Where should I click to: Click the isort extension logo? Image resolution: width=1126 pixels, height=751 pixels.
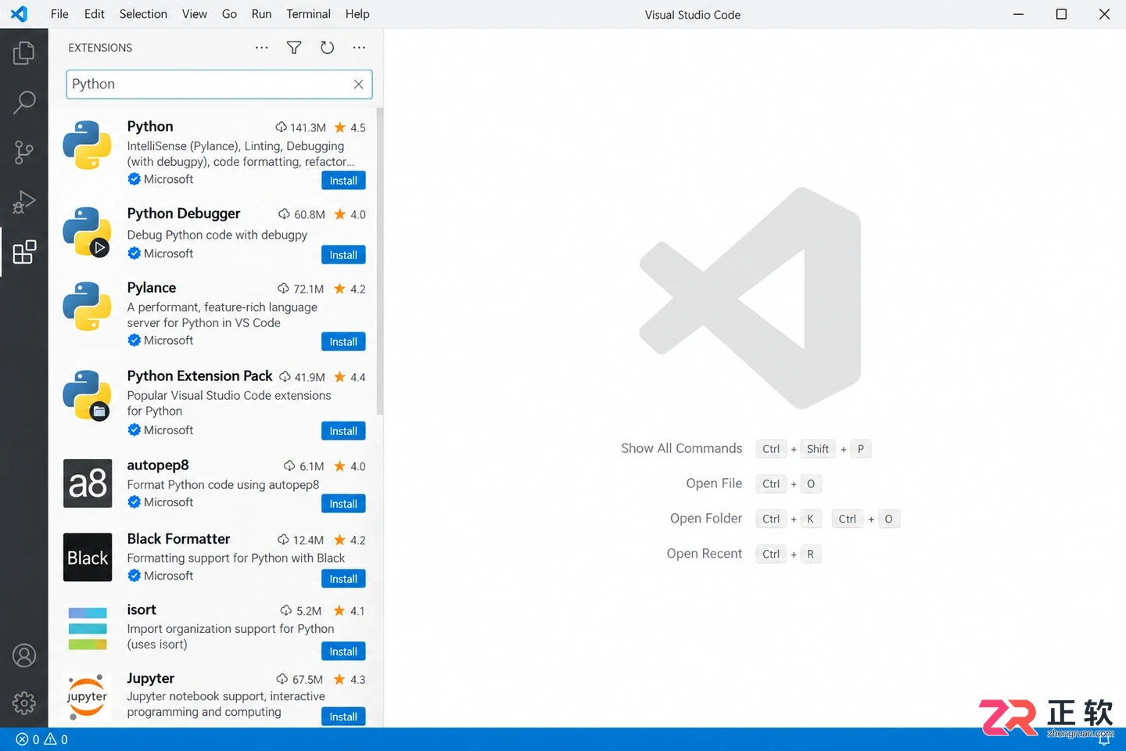tap(88, 628)
